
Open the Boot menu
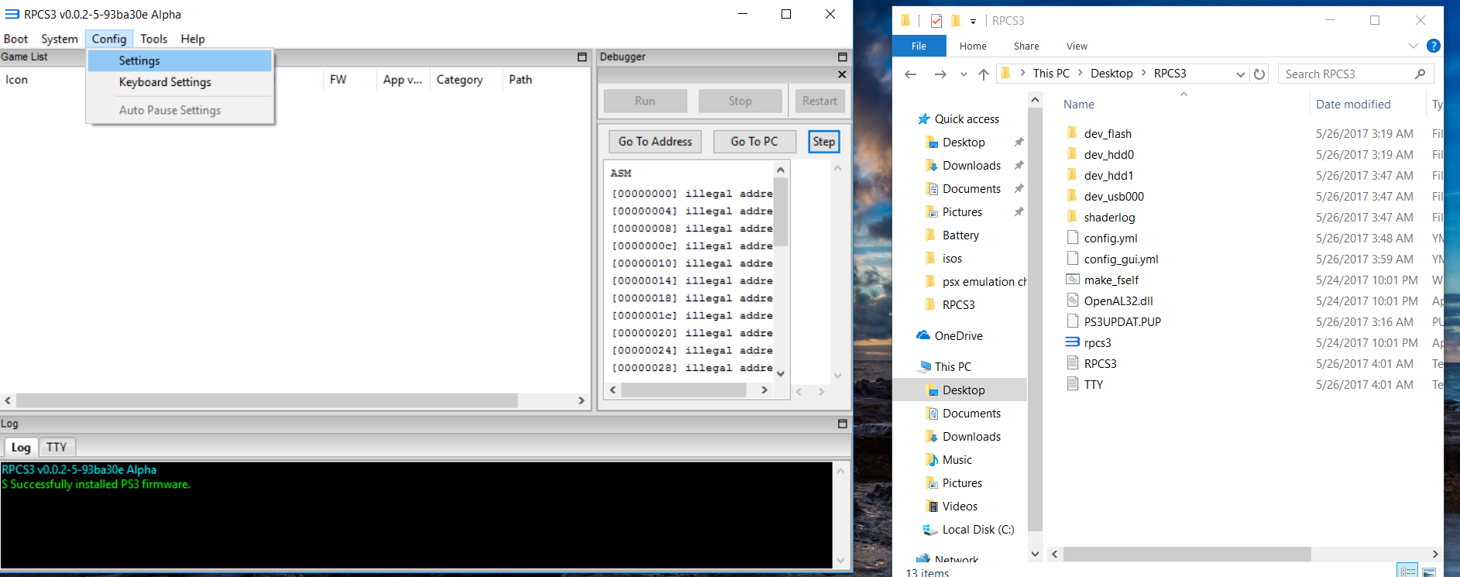[15, 39]
